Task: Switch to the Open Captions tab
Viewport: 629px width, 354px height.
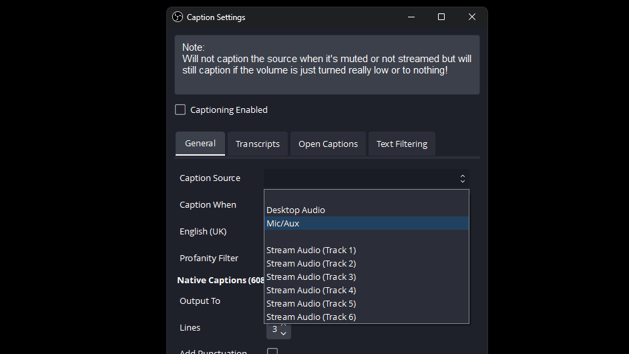Action: (x=328, y=144)
